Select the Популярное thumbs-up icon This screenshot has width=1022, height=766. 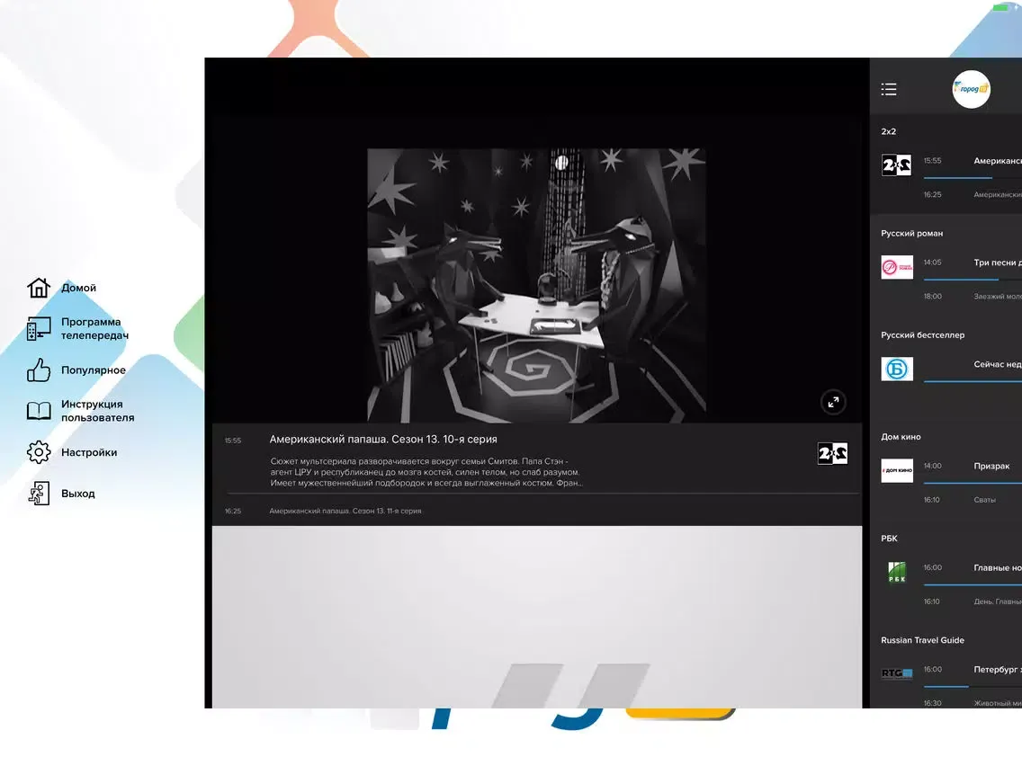coord(39,370)
